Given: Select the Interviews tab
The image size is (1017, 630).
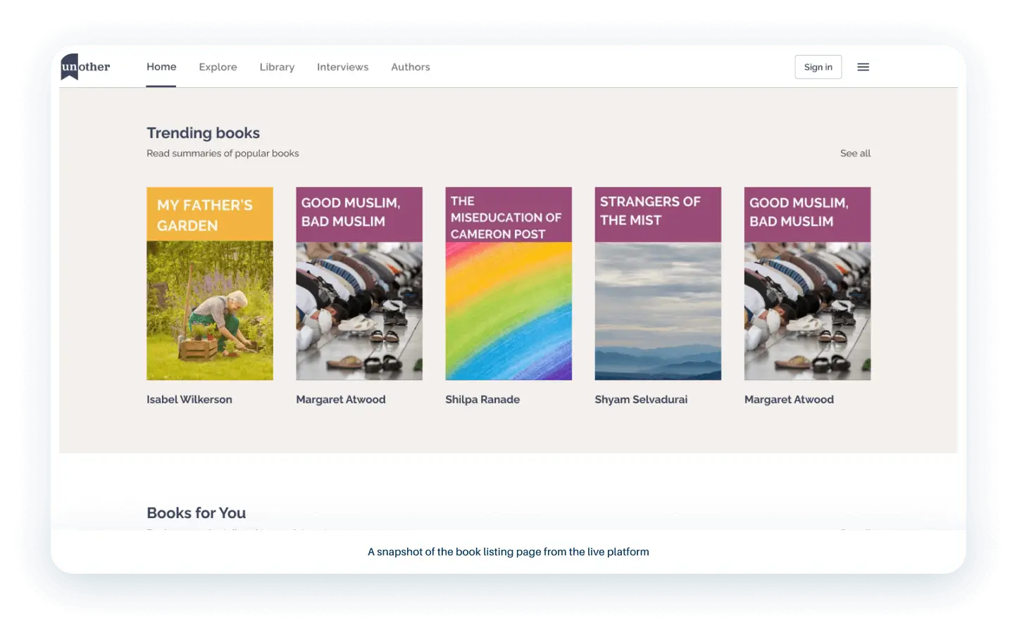Looking at the screenshot, I should (342, 67).
